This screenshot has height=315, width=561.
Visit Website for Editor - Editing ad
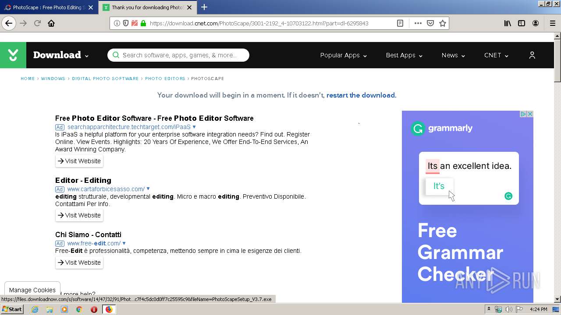[x=79, y=215]
